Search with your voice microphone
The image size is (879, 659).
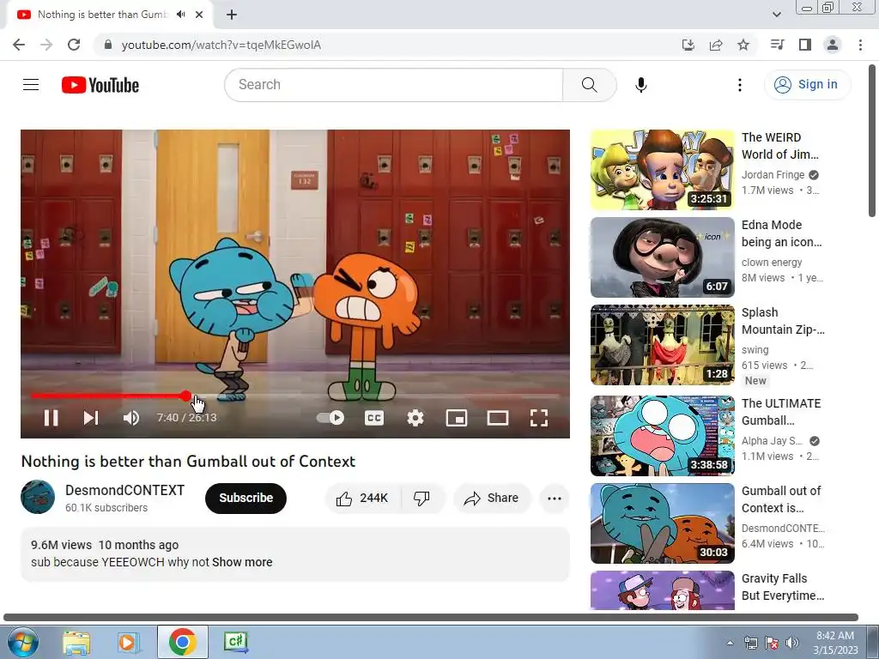point(640,85)
